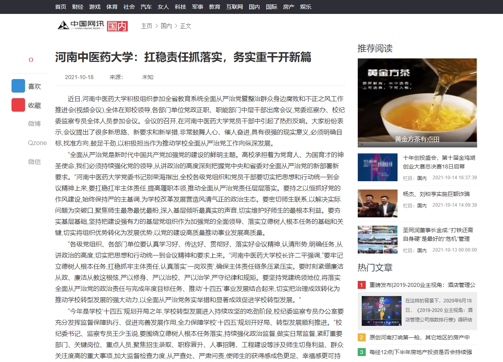Open hot article 每经12点 about 房地产投资
Screen dimensions: 503x362
[x=420, y=352]
